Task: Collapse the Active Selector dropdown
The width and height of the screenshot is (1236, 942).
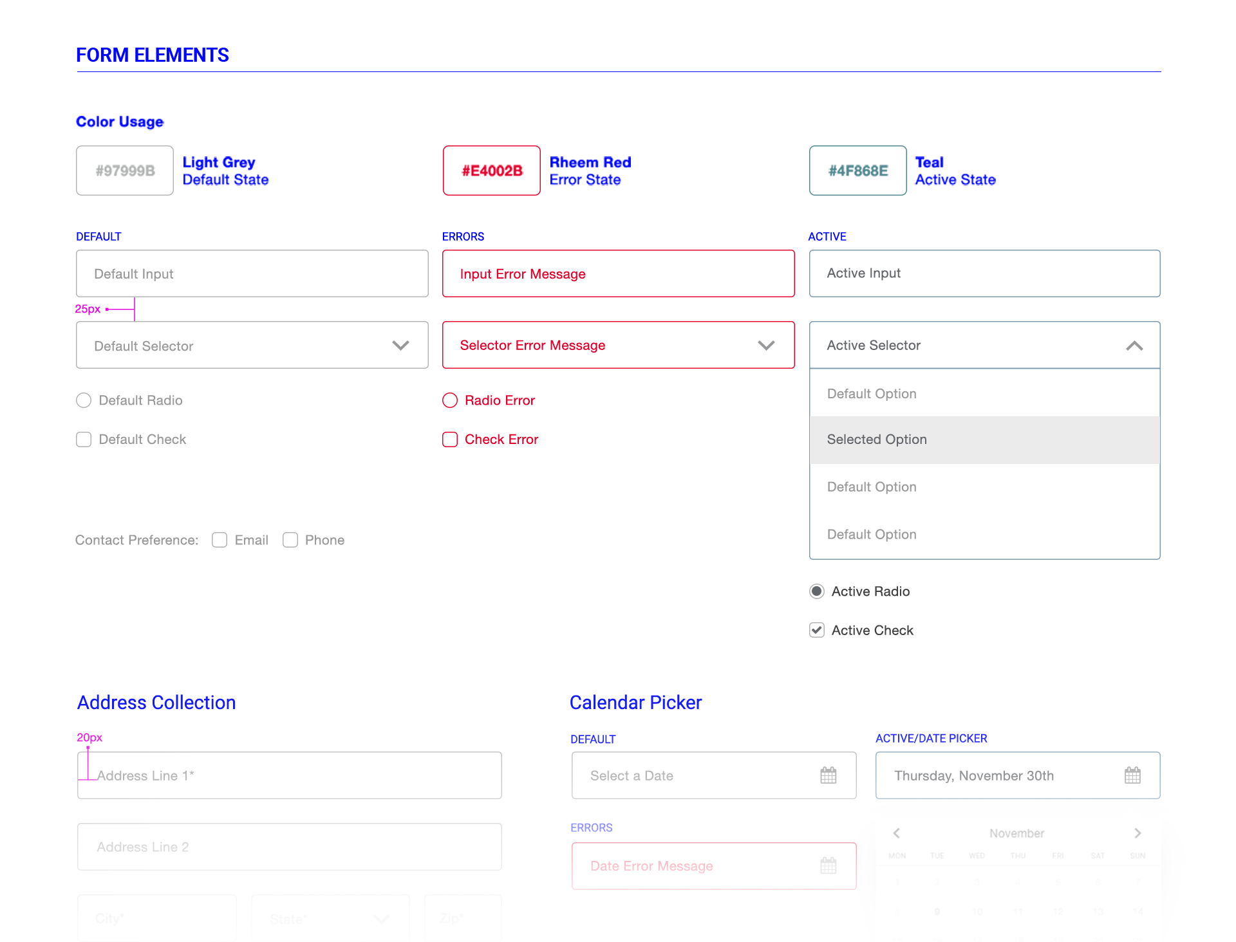Action: (x=1134, y=345)
